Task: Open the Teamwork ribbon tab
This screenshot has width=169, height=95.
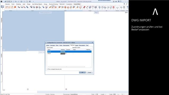Action: click(x=62, y=4)
